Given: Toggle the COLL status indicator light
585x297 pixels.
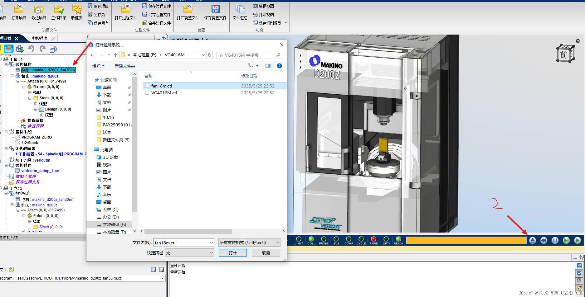Looking at the screenshot, I should (311, 239).
